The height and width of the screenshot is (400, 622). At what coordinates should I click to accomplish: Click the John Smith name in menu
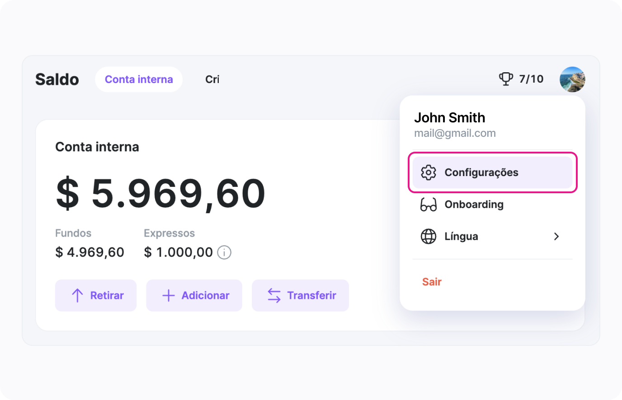[449, 118]
